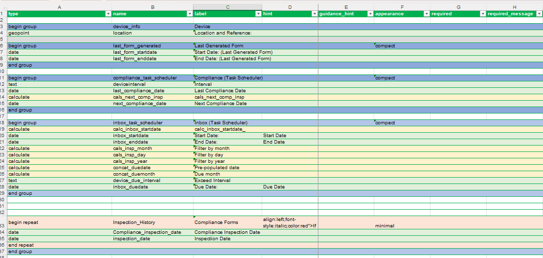Open the filter dropdown for required column
543x258 pixels.
[x=483, y=14]
